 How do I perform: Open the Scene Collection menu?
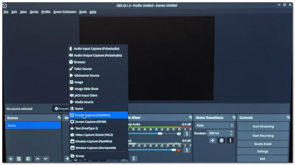tap(65, 12)
